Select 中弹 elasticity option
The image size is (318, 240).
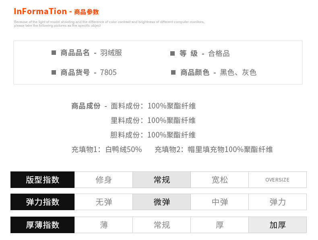[x=220, y=202]
